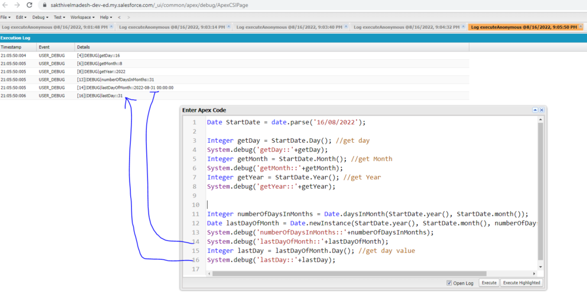
Task: Click the Execute Highlighted button
Action: 522,283
